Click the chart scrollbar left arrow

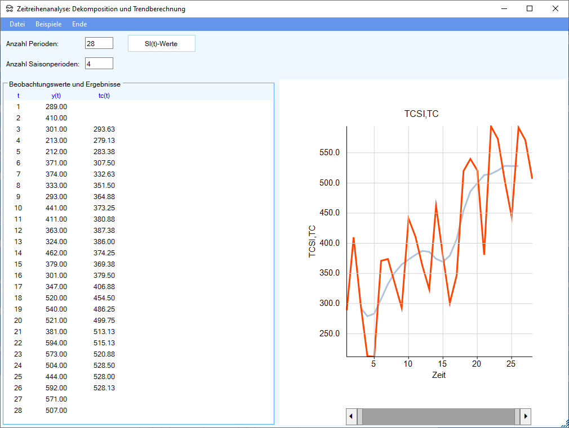[x=352, y=417]
